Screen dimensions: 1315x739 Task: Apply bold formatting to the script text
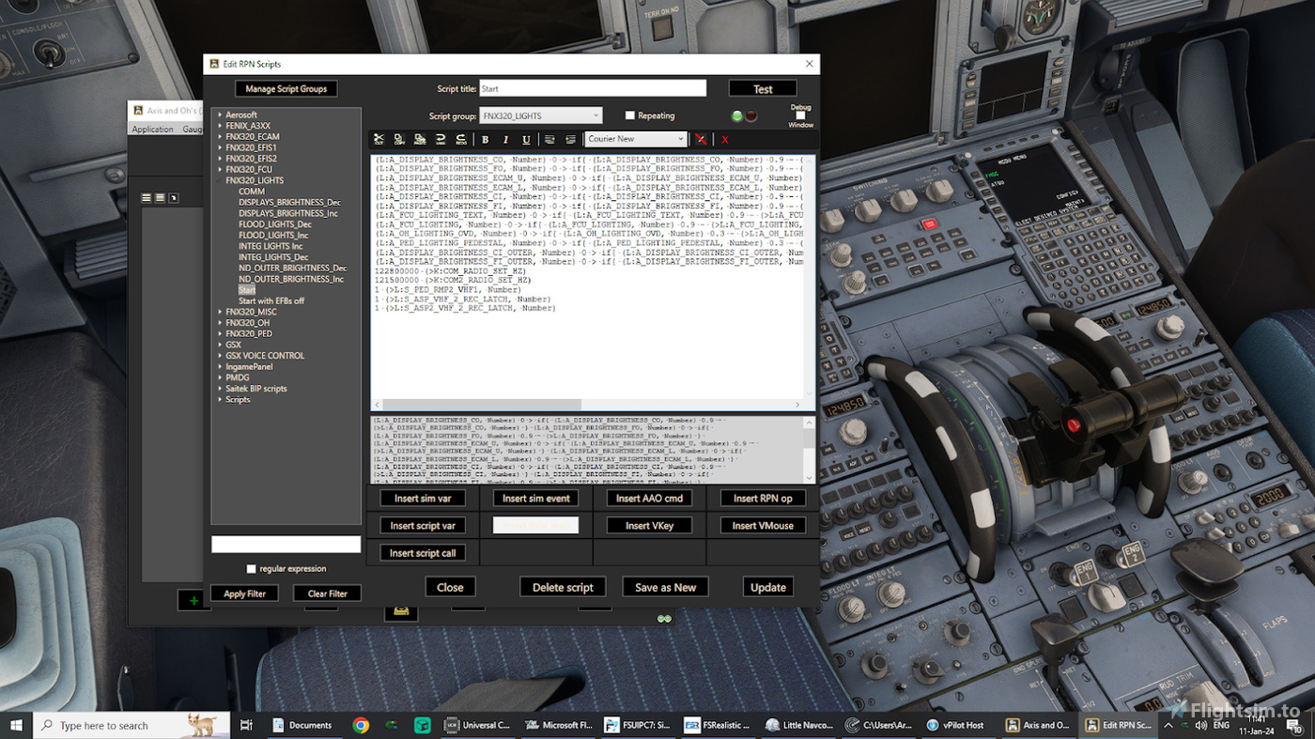click(485, 139)
